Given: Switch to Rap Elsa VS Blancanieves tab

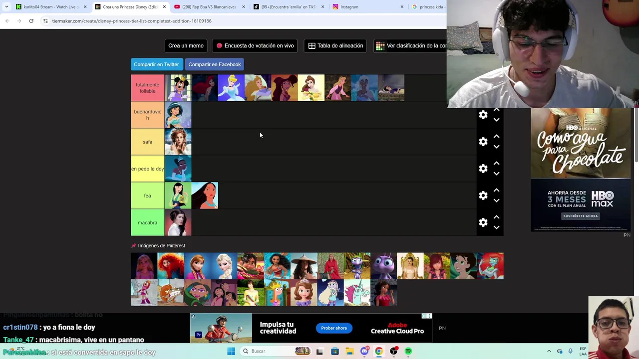Looking at the screenshot, I should [209, 7].
